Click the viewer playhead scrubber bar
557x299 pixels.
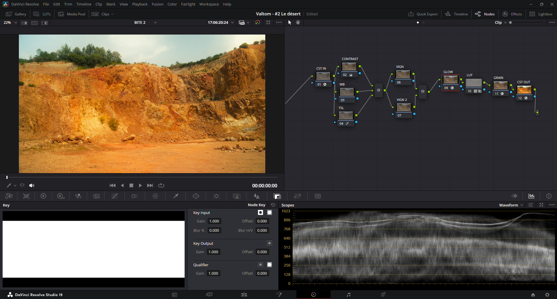(142, 177)
